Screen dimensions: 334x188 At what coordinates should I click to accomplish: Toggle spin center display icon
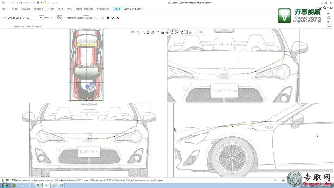click(177, 32)
